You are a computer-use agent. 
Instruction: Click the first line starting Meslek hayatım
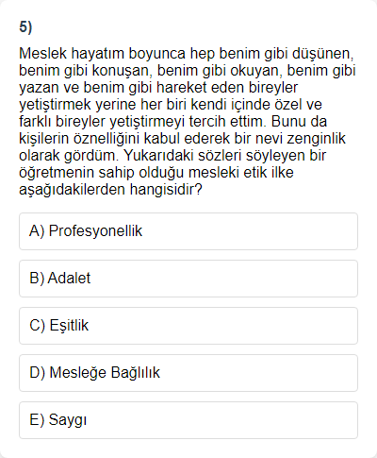pyautogui.click(x=187, y=54)
